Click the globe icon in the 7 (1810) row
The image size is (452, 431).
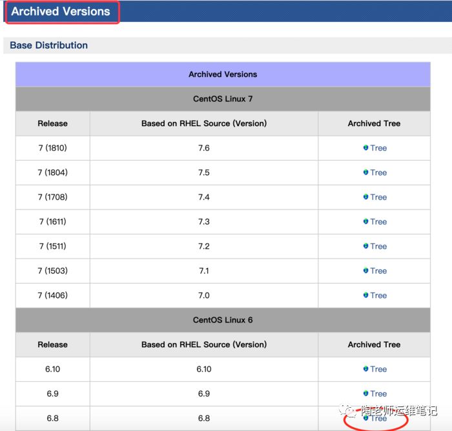pyautogui.click(x=365, y=148)
